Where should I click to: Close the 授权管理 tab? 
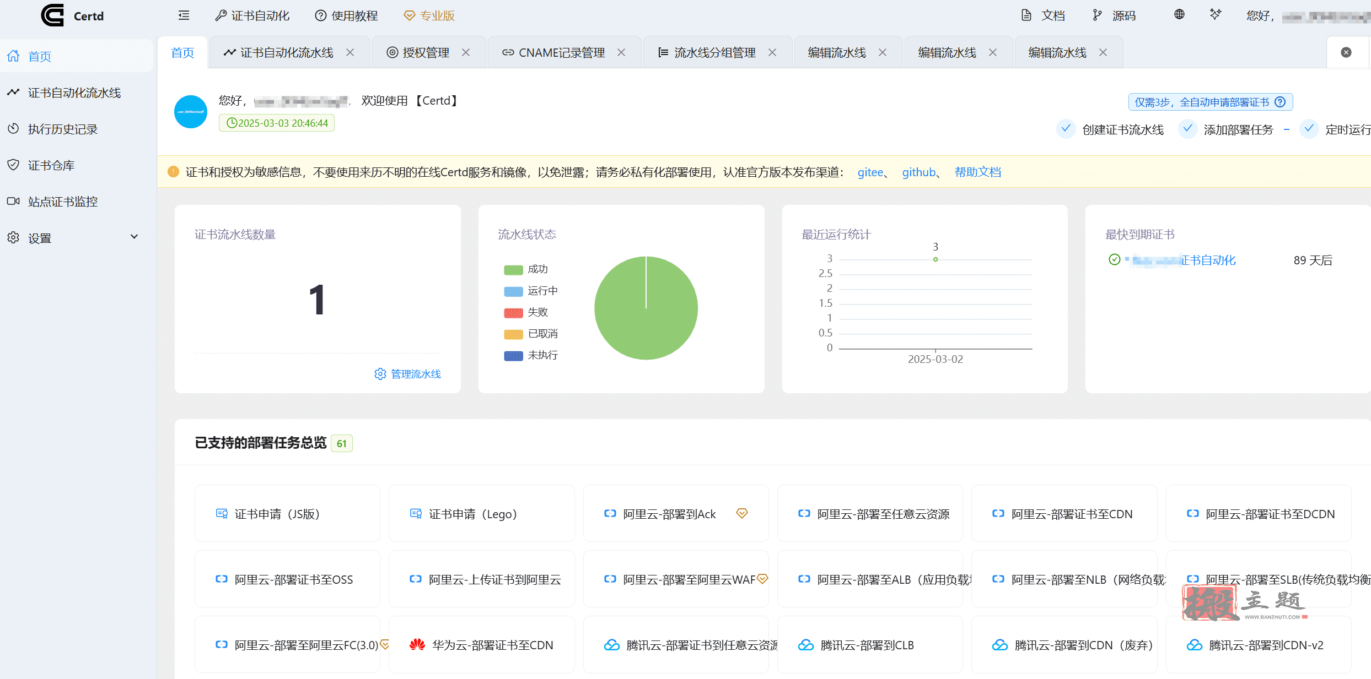466,52
